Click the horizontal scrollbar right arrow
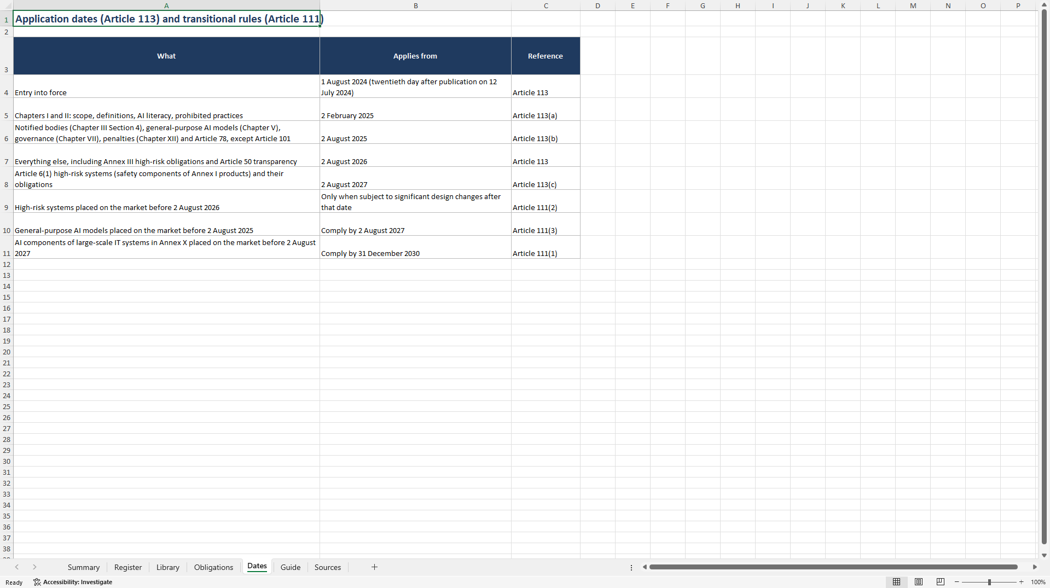Image resolution: width=1050 pixels, height=588 pixels. [1035, 567]
